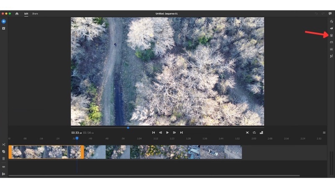
Task: Click the blue Add Media plus button
Action: 4,21
